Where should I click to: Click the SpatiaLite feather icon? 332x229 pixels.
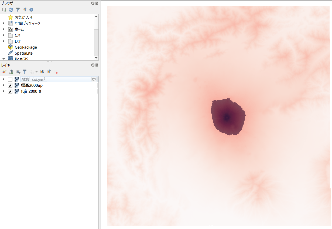(11, 53)
